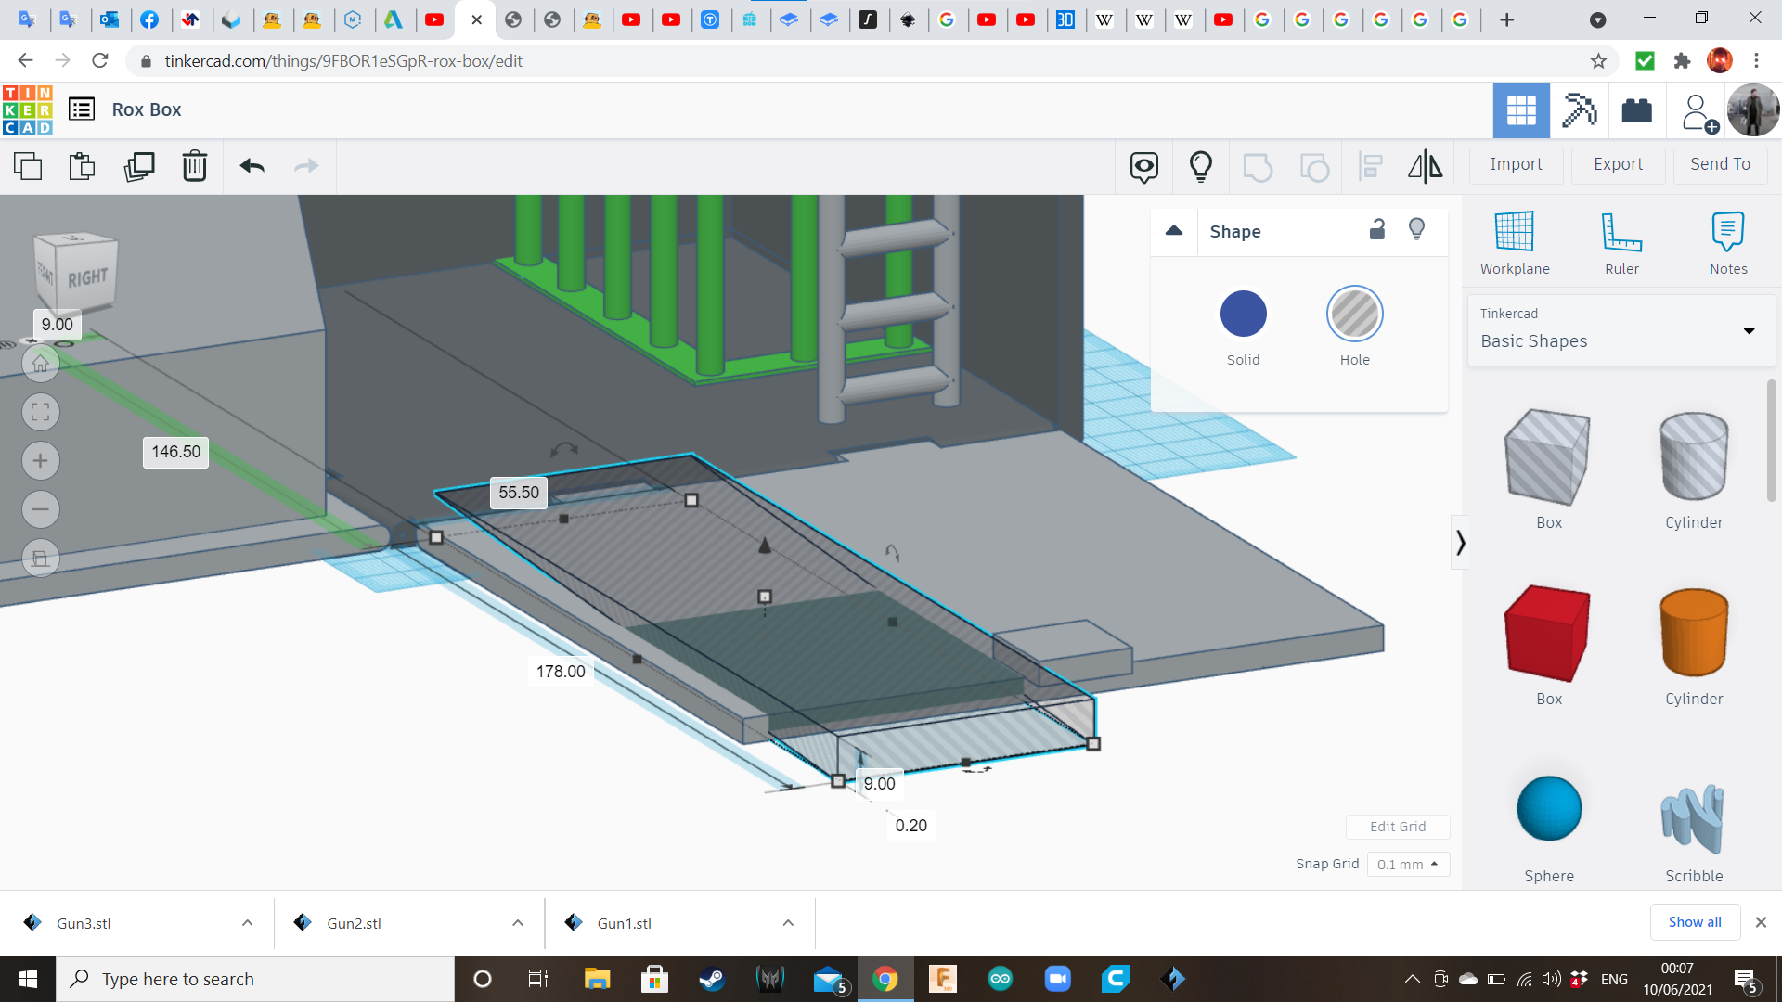1782x1002 pixels.
Task: Open Basic Shapes category dropdown
Action: click(x=1749, y=330)
